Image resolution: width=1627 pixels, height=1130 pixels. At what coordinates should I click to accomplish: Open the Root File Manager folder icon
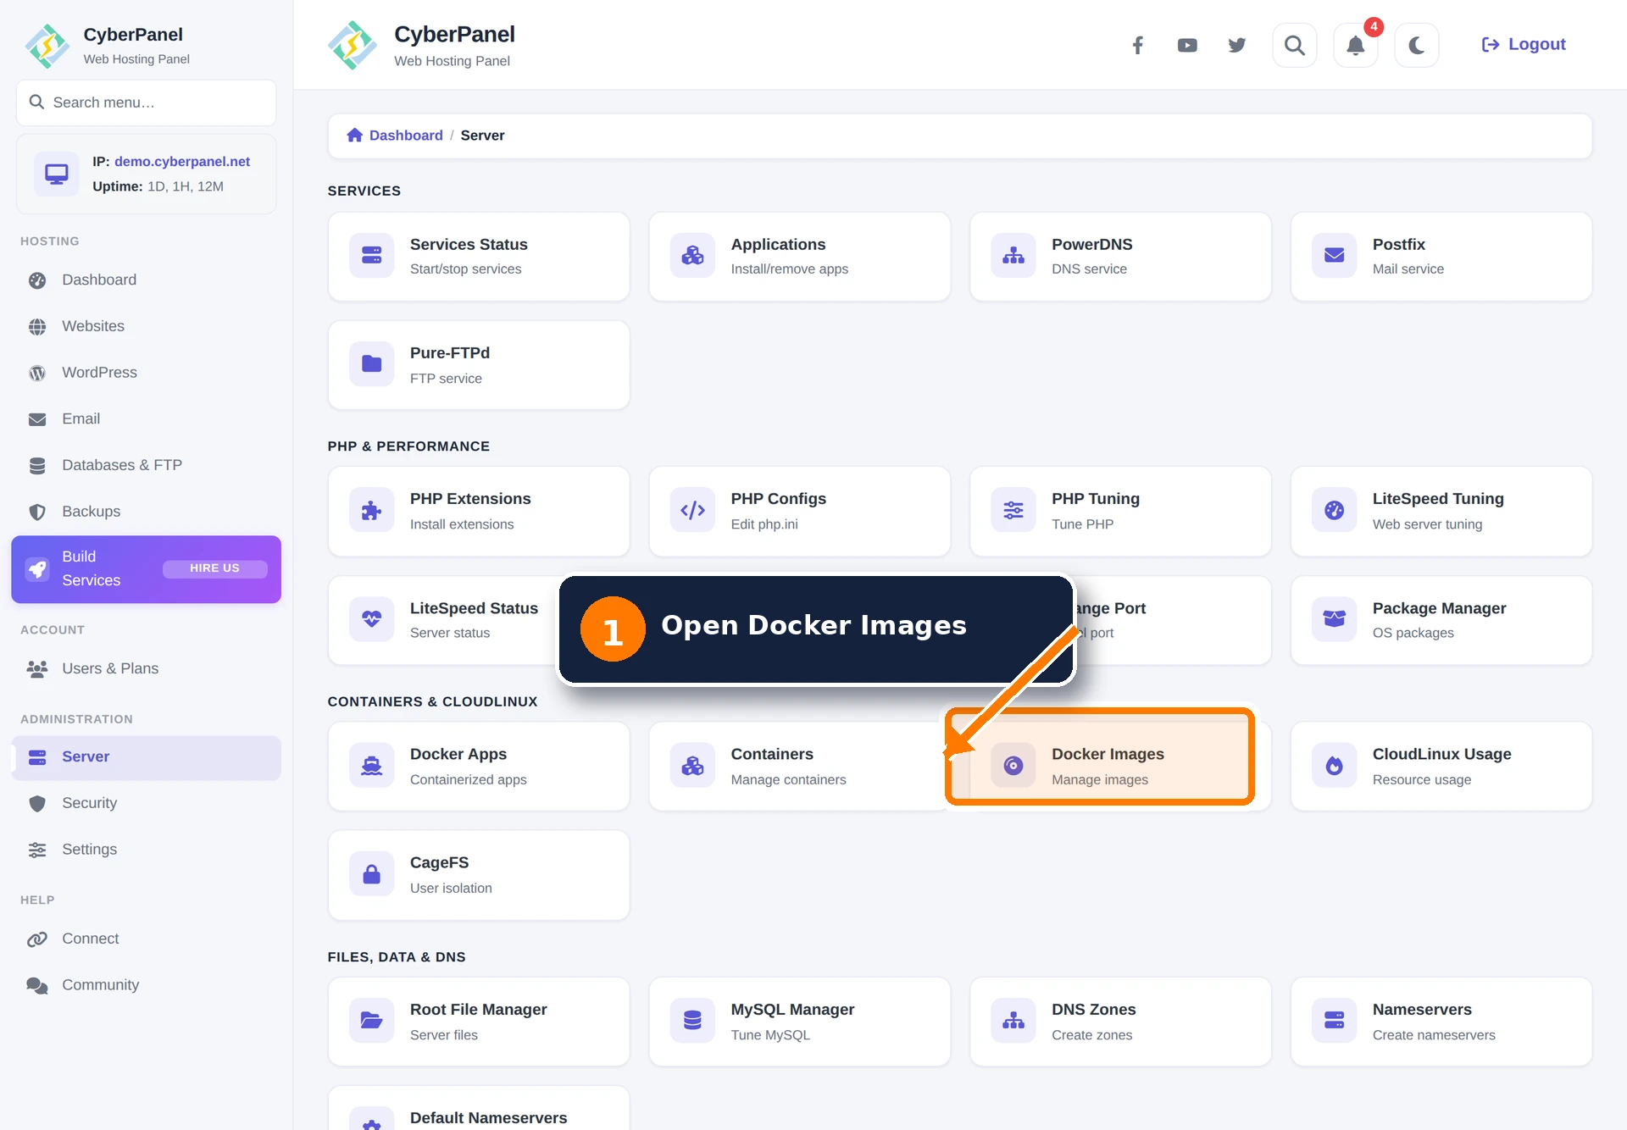(x=372, y=1021)
